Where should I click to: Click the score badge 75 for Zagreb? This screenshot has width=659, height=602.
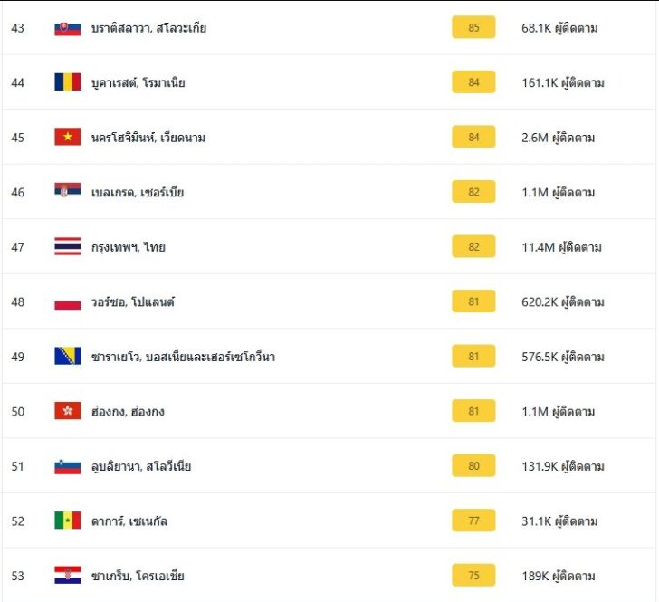pos(473,576)
